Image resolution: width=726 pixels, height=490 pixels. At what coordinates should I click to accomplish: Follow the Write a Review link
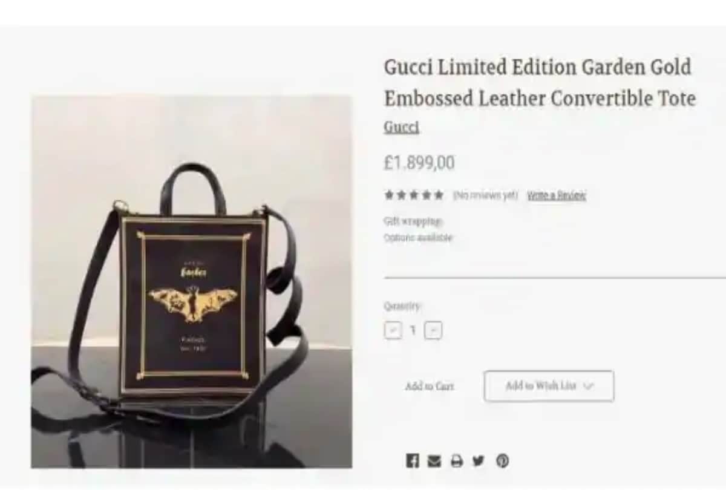click(557, 195)
